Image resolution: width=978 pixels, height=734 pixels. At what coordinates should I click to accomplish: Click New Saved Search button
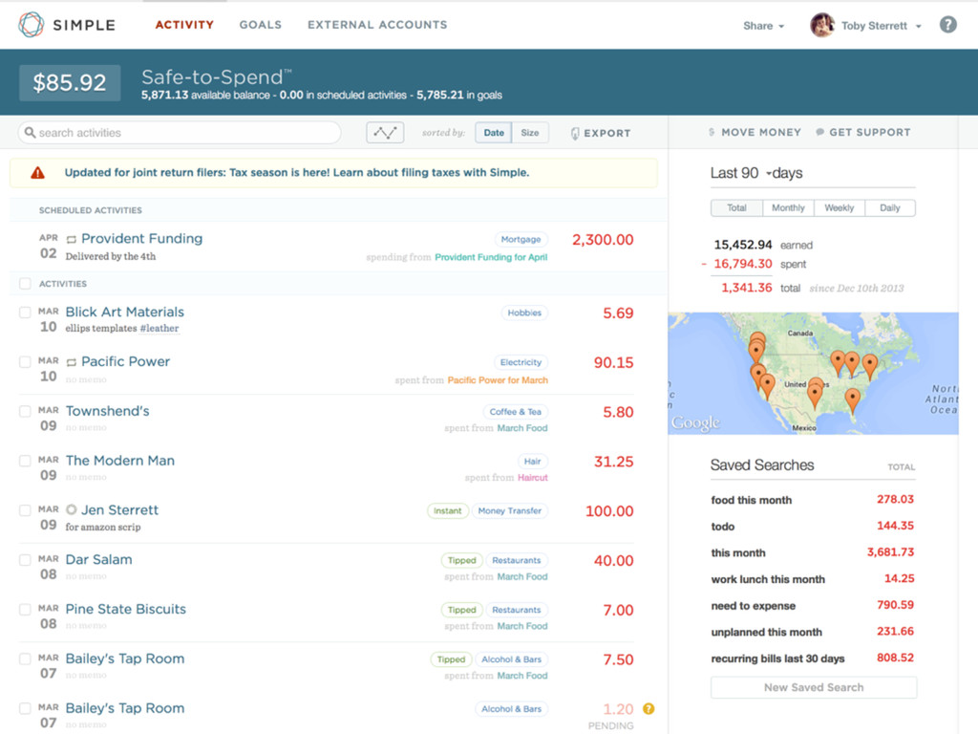[x=814, y=687]
